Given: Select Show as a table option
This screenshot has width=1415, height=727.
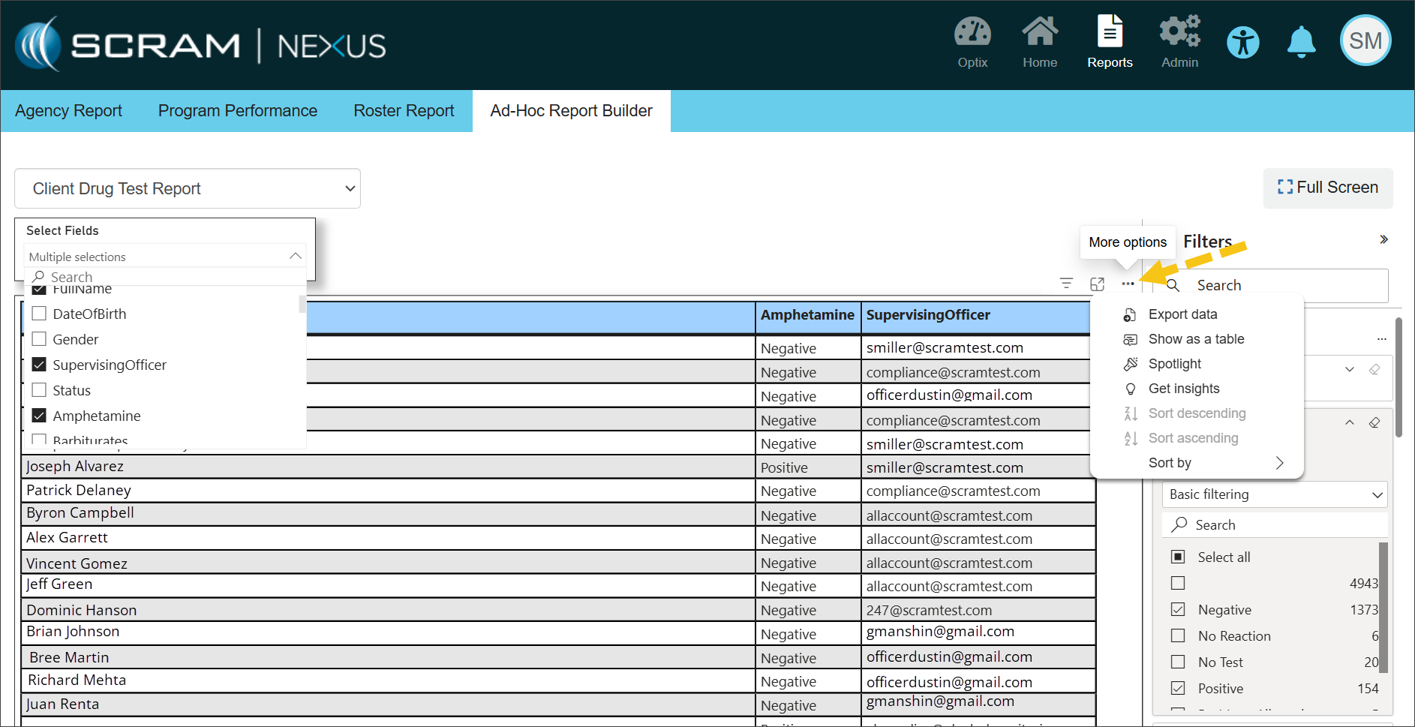Looking at the screenshot, I should [x=1196, y=339].
